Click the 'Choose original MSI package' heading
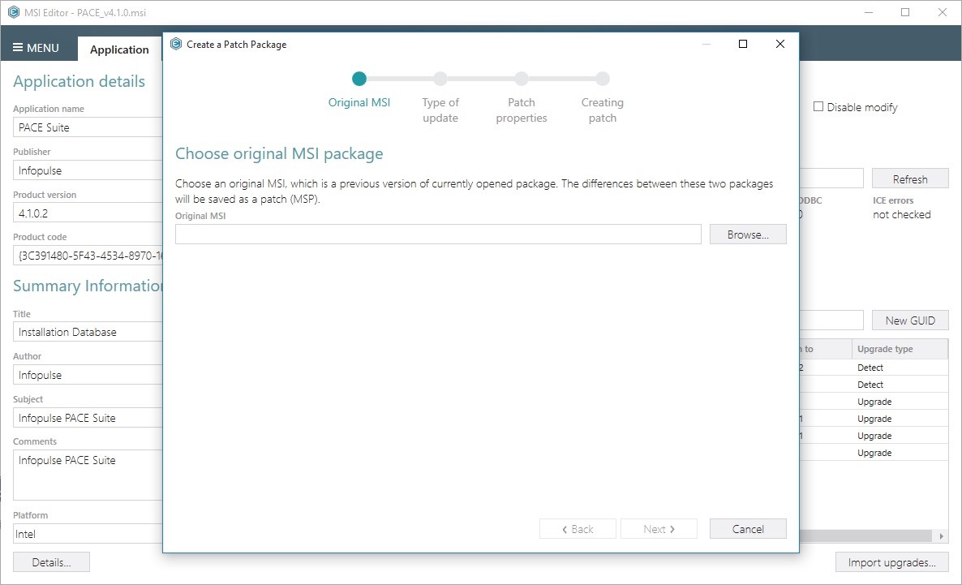The width and height of the screenshot is (962, 585). coord(279,153)
